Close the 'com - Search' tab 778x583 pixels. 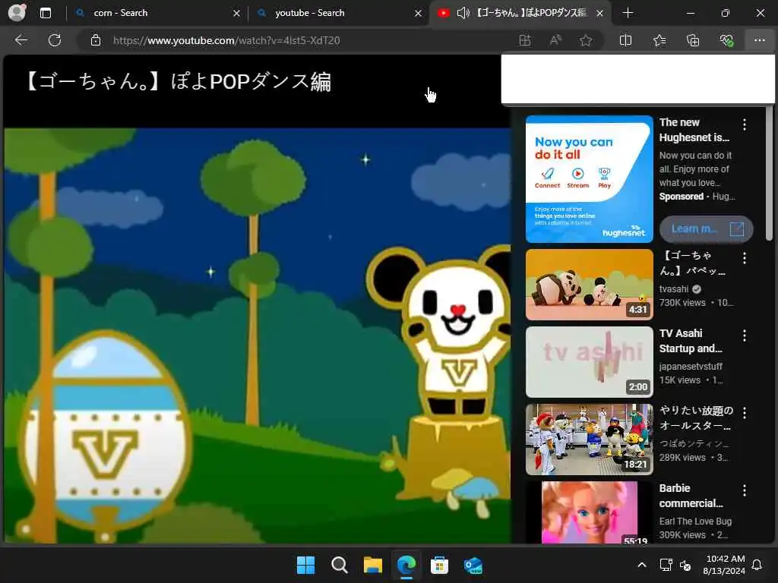[237, 14]
